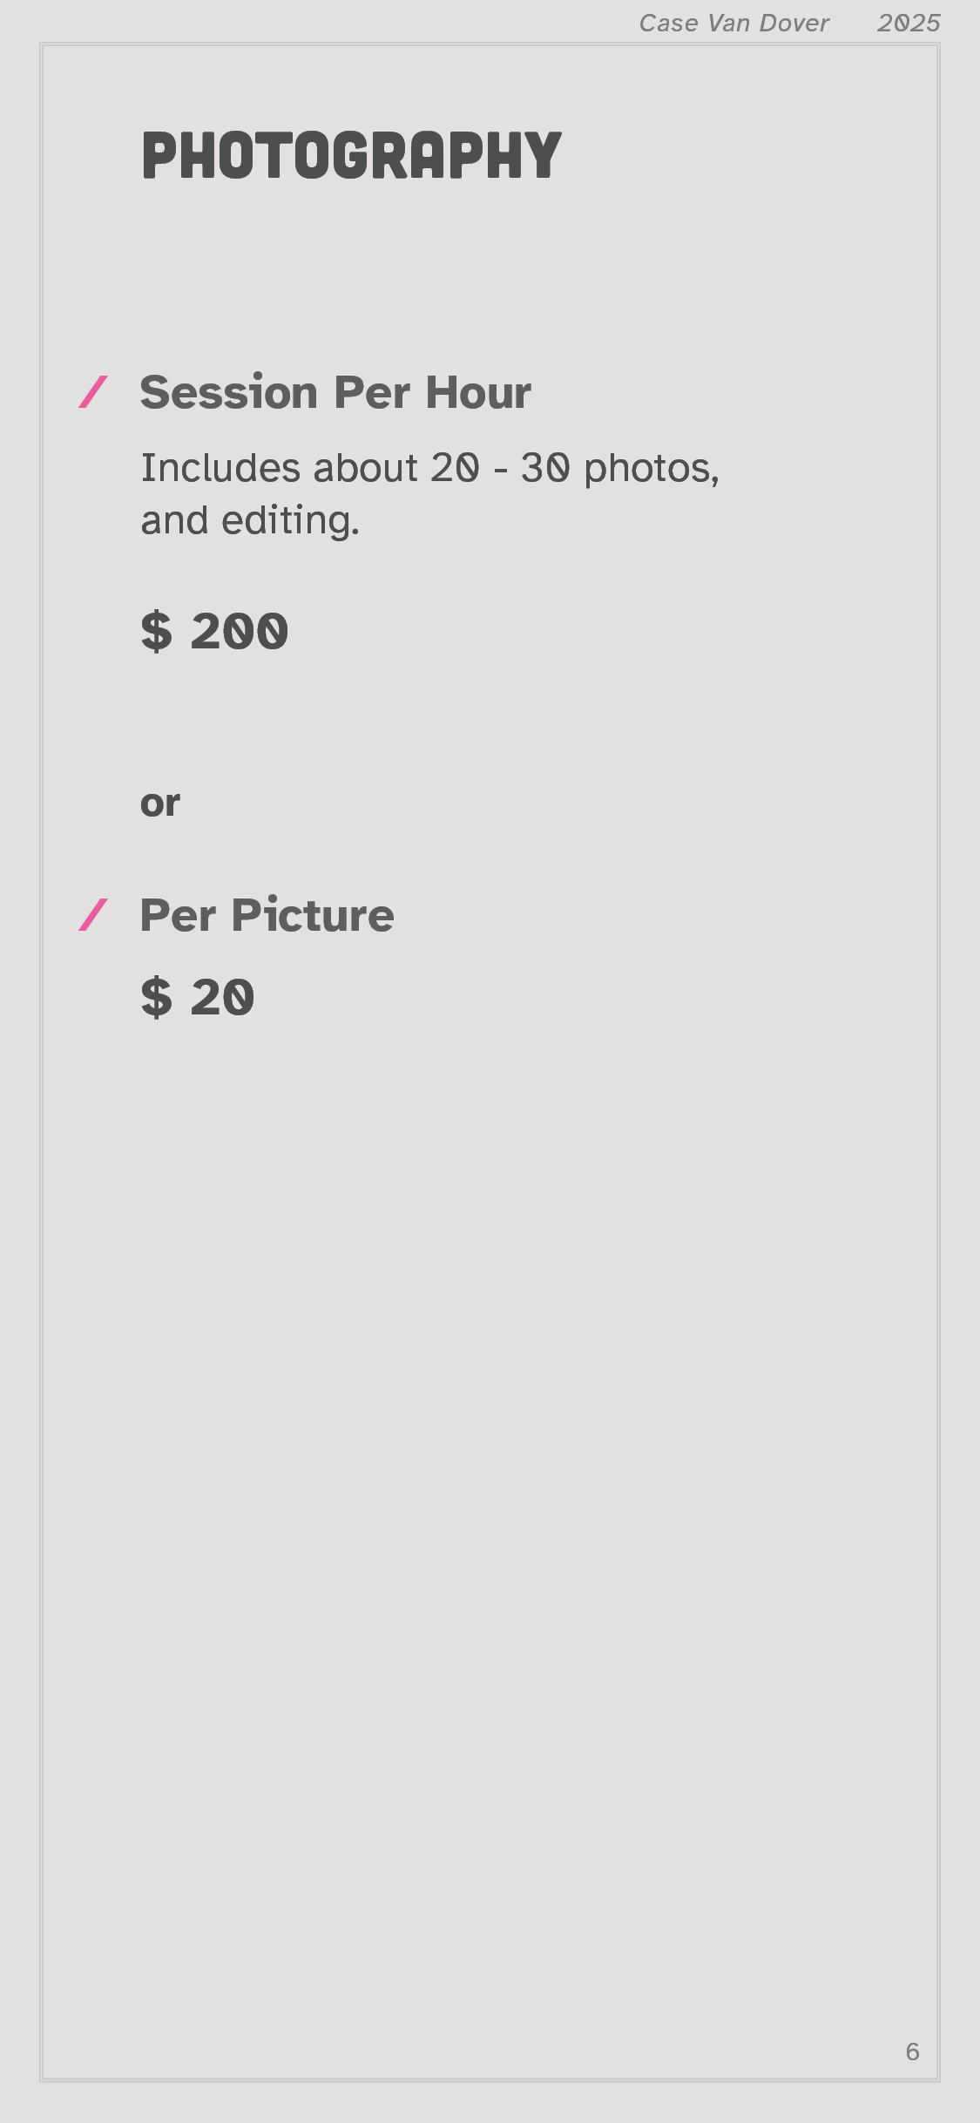Click the number 30 in the description
980x2123 pixels.
click(x=545, y=468)
